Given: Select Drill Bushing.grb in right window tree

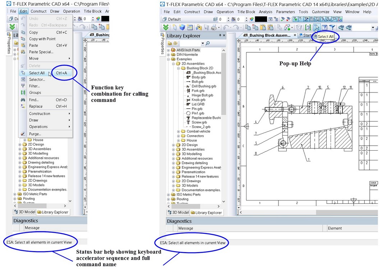Looking at the screenshot, I should tap(204, 86).
